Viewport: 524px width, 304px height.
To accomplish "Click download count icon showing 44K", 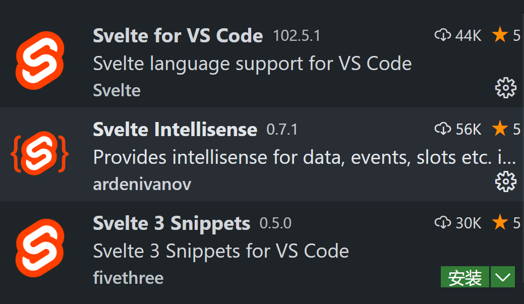I will point(442,35).
